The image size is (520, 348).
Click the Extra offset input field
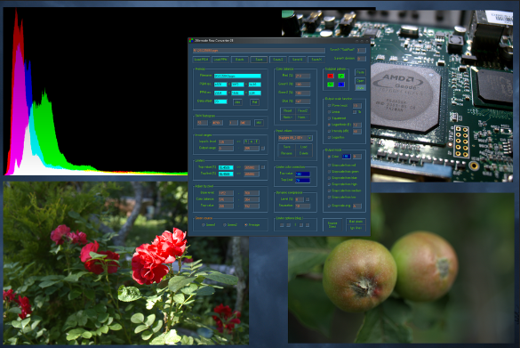point(220,101)
